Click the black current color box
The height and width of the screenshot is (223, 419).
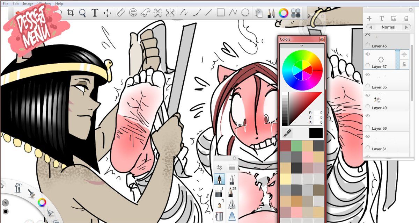pyautogui.click(x=316, y=133)
